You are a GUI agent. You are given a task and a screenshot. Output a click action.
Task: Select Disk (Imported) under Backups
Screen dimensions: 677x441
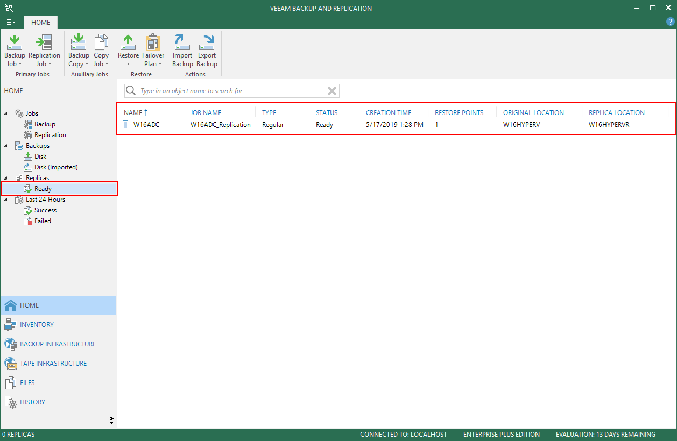click(x=56, y=167)
